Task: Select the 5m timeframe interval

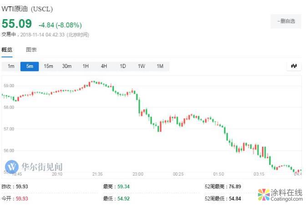Action: click(30, 67)
